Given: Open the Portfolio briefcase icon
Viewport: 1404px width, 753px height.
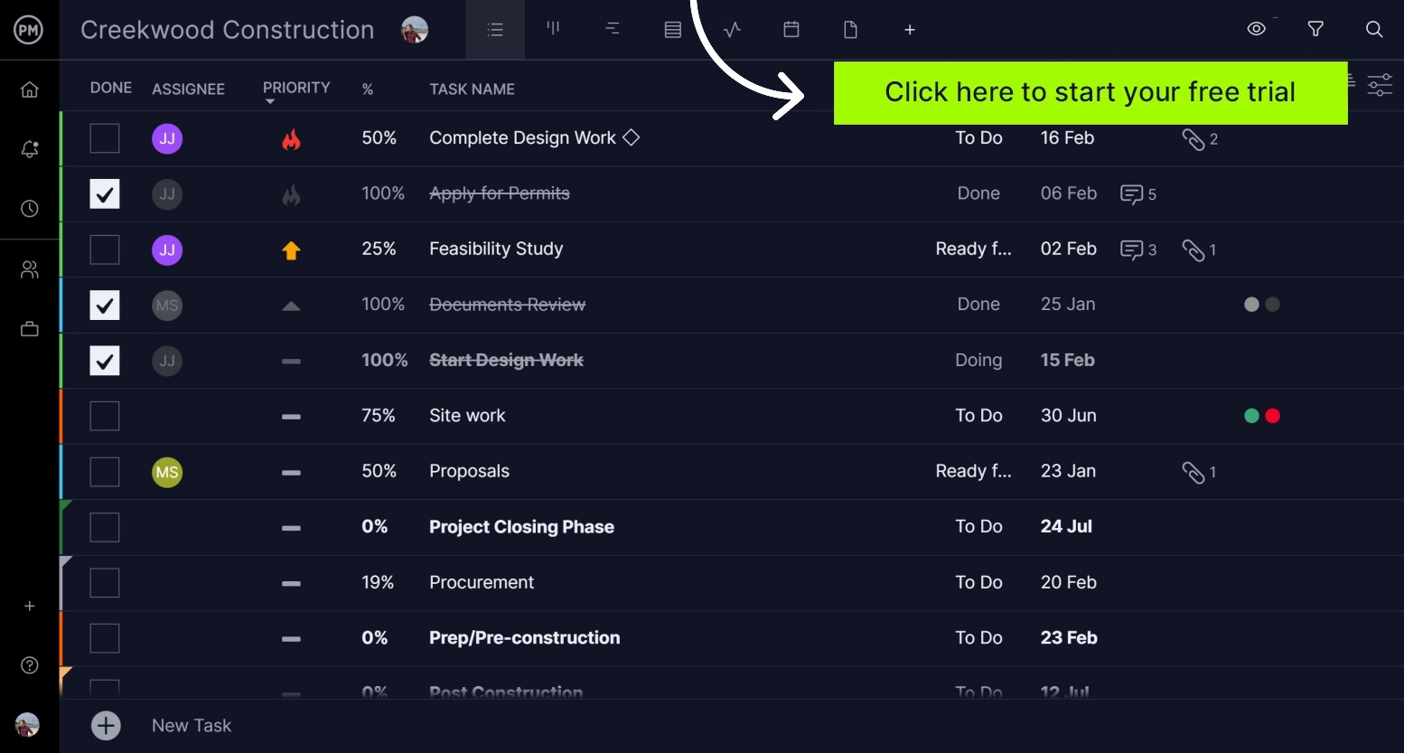Looking at the screenshot, I should tap(30, 329).
